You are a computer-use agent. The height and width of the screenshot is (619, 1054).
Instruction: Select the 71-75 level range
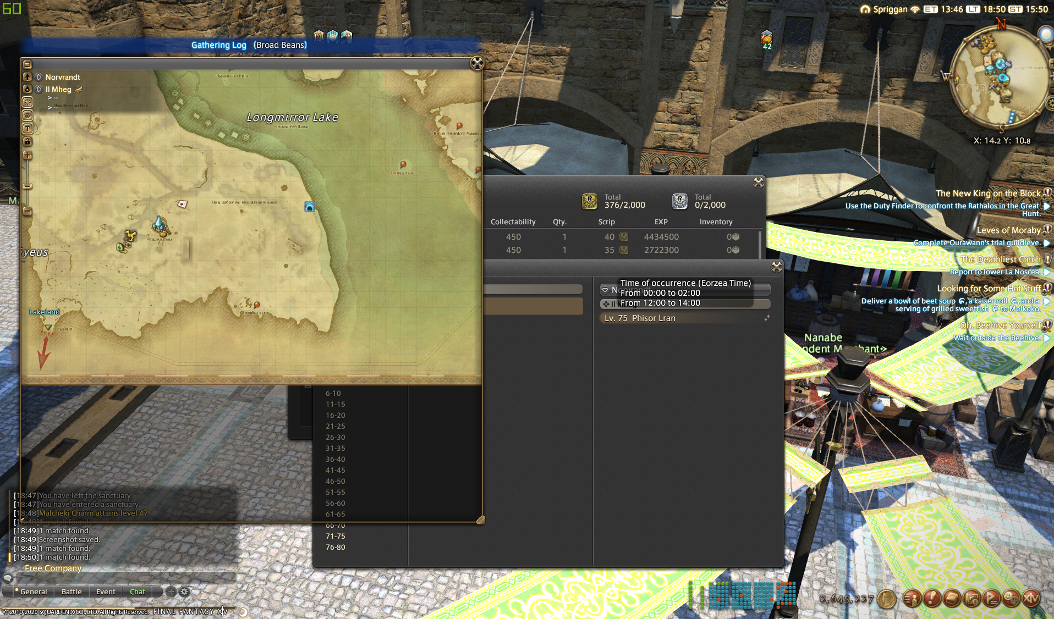(x=336, y=536)
